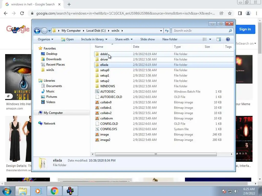Click the magnifier icon in search box
The height and width of the screenshot is (196, 262).
pos(230,31)
